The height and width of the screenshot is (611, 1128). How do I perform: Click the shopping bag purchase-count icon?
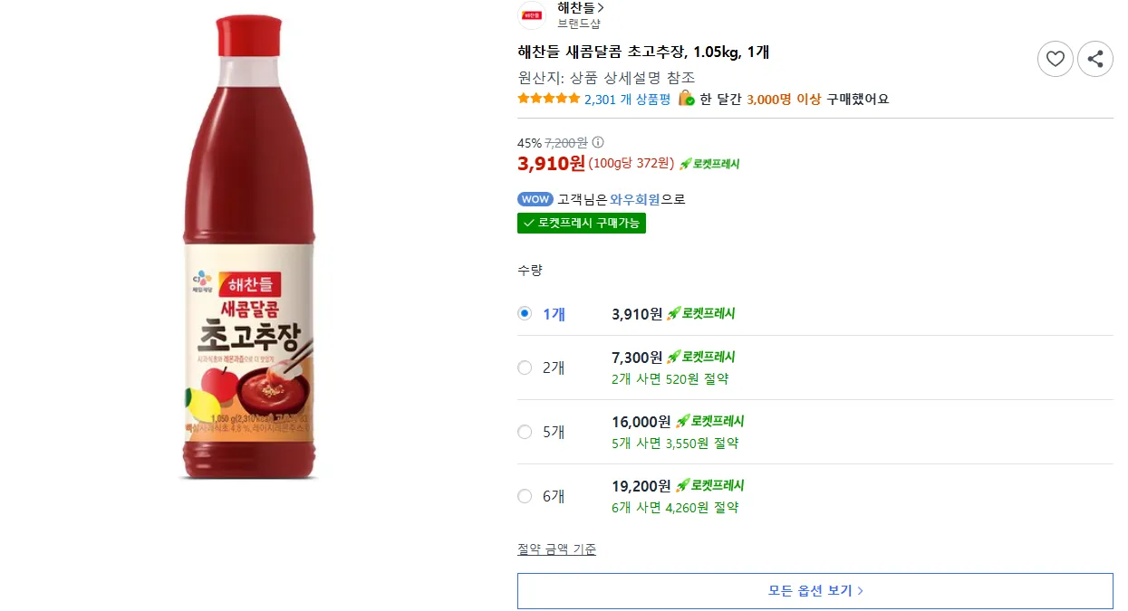pyautogui.click(x=687, y=99)
